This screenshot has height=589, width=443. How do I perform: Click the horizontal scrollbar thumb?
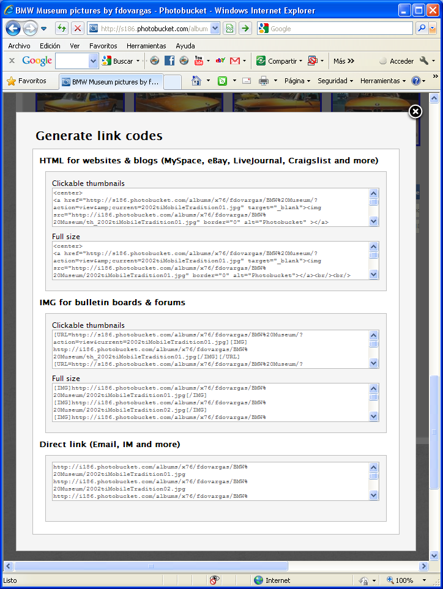pos(151,566)
